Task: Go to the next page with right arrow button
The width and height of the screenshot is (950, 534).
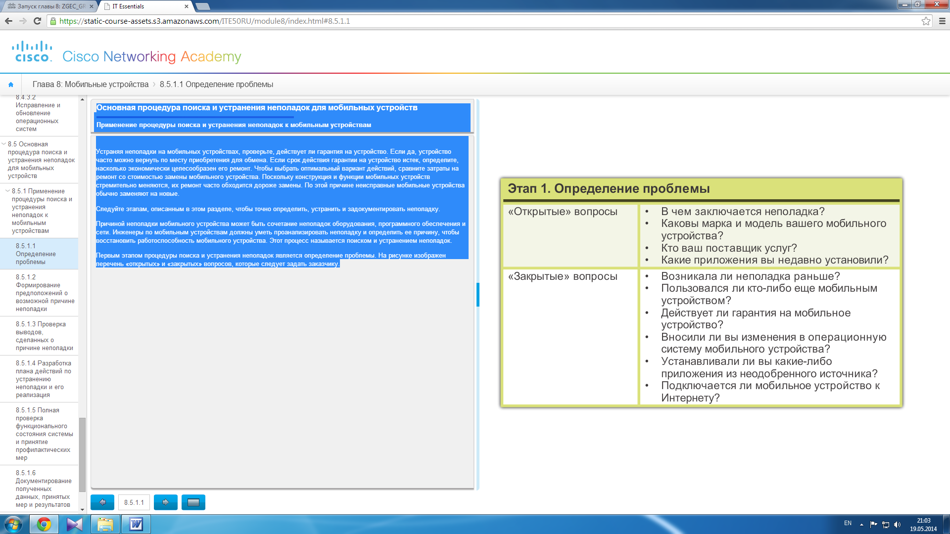Action: point(166,502)
